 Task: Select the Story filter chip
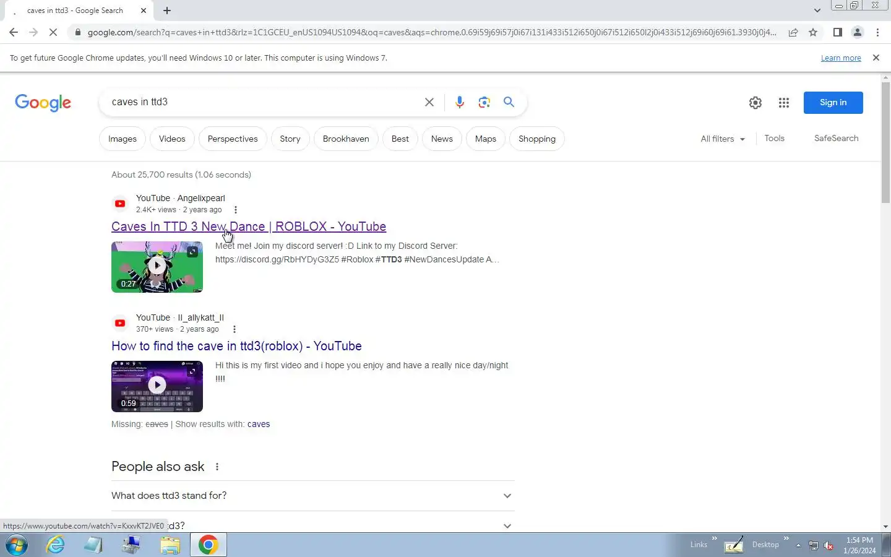pyautogui.click(x=290, y=139)
